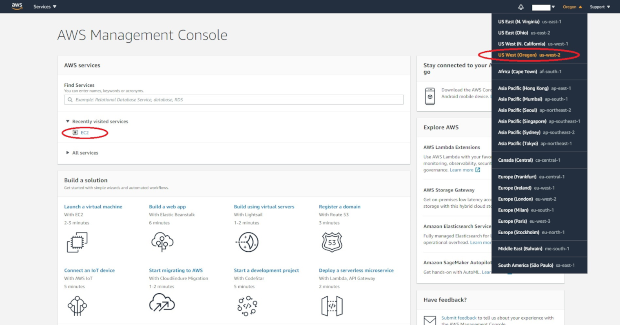Expand the All services section
The width and height of the screenshot is (620, 325).
85,153
